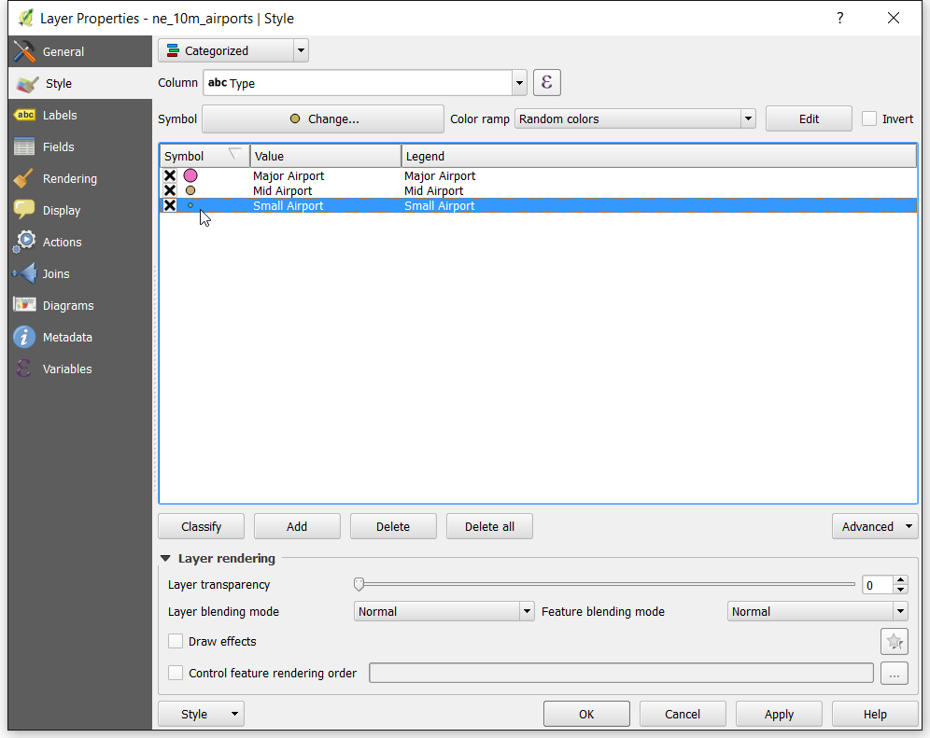Click the Layer transparency slider handle
Image resolution: width=930 pixels, height=738 pixels.
(x=359, y=584)
